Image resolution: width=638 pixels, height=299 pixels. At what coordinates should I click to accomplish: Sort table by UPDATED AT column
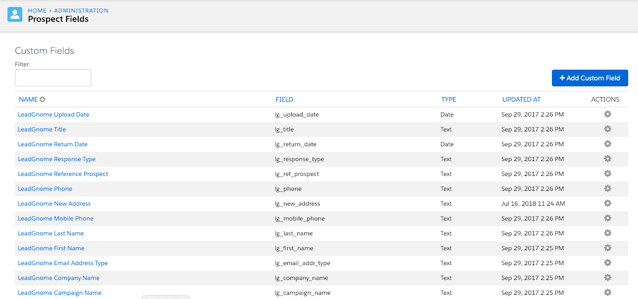click(x=521, y=99)
